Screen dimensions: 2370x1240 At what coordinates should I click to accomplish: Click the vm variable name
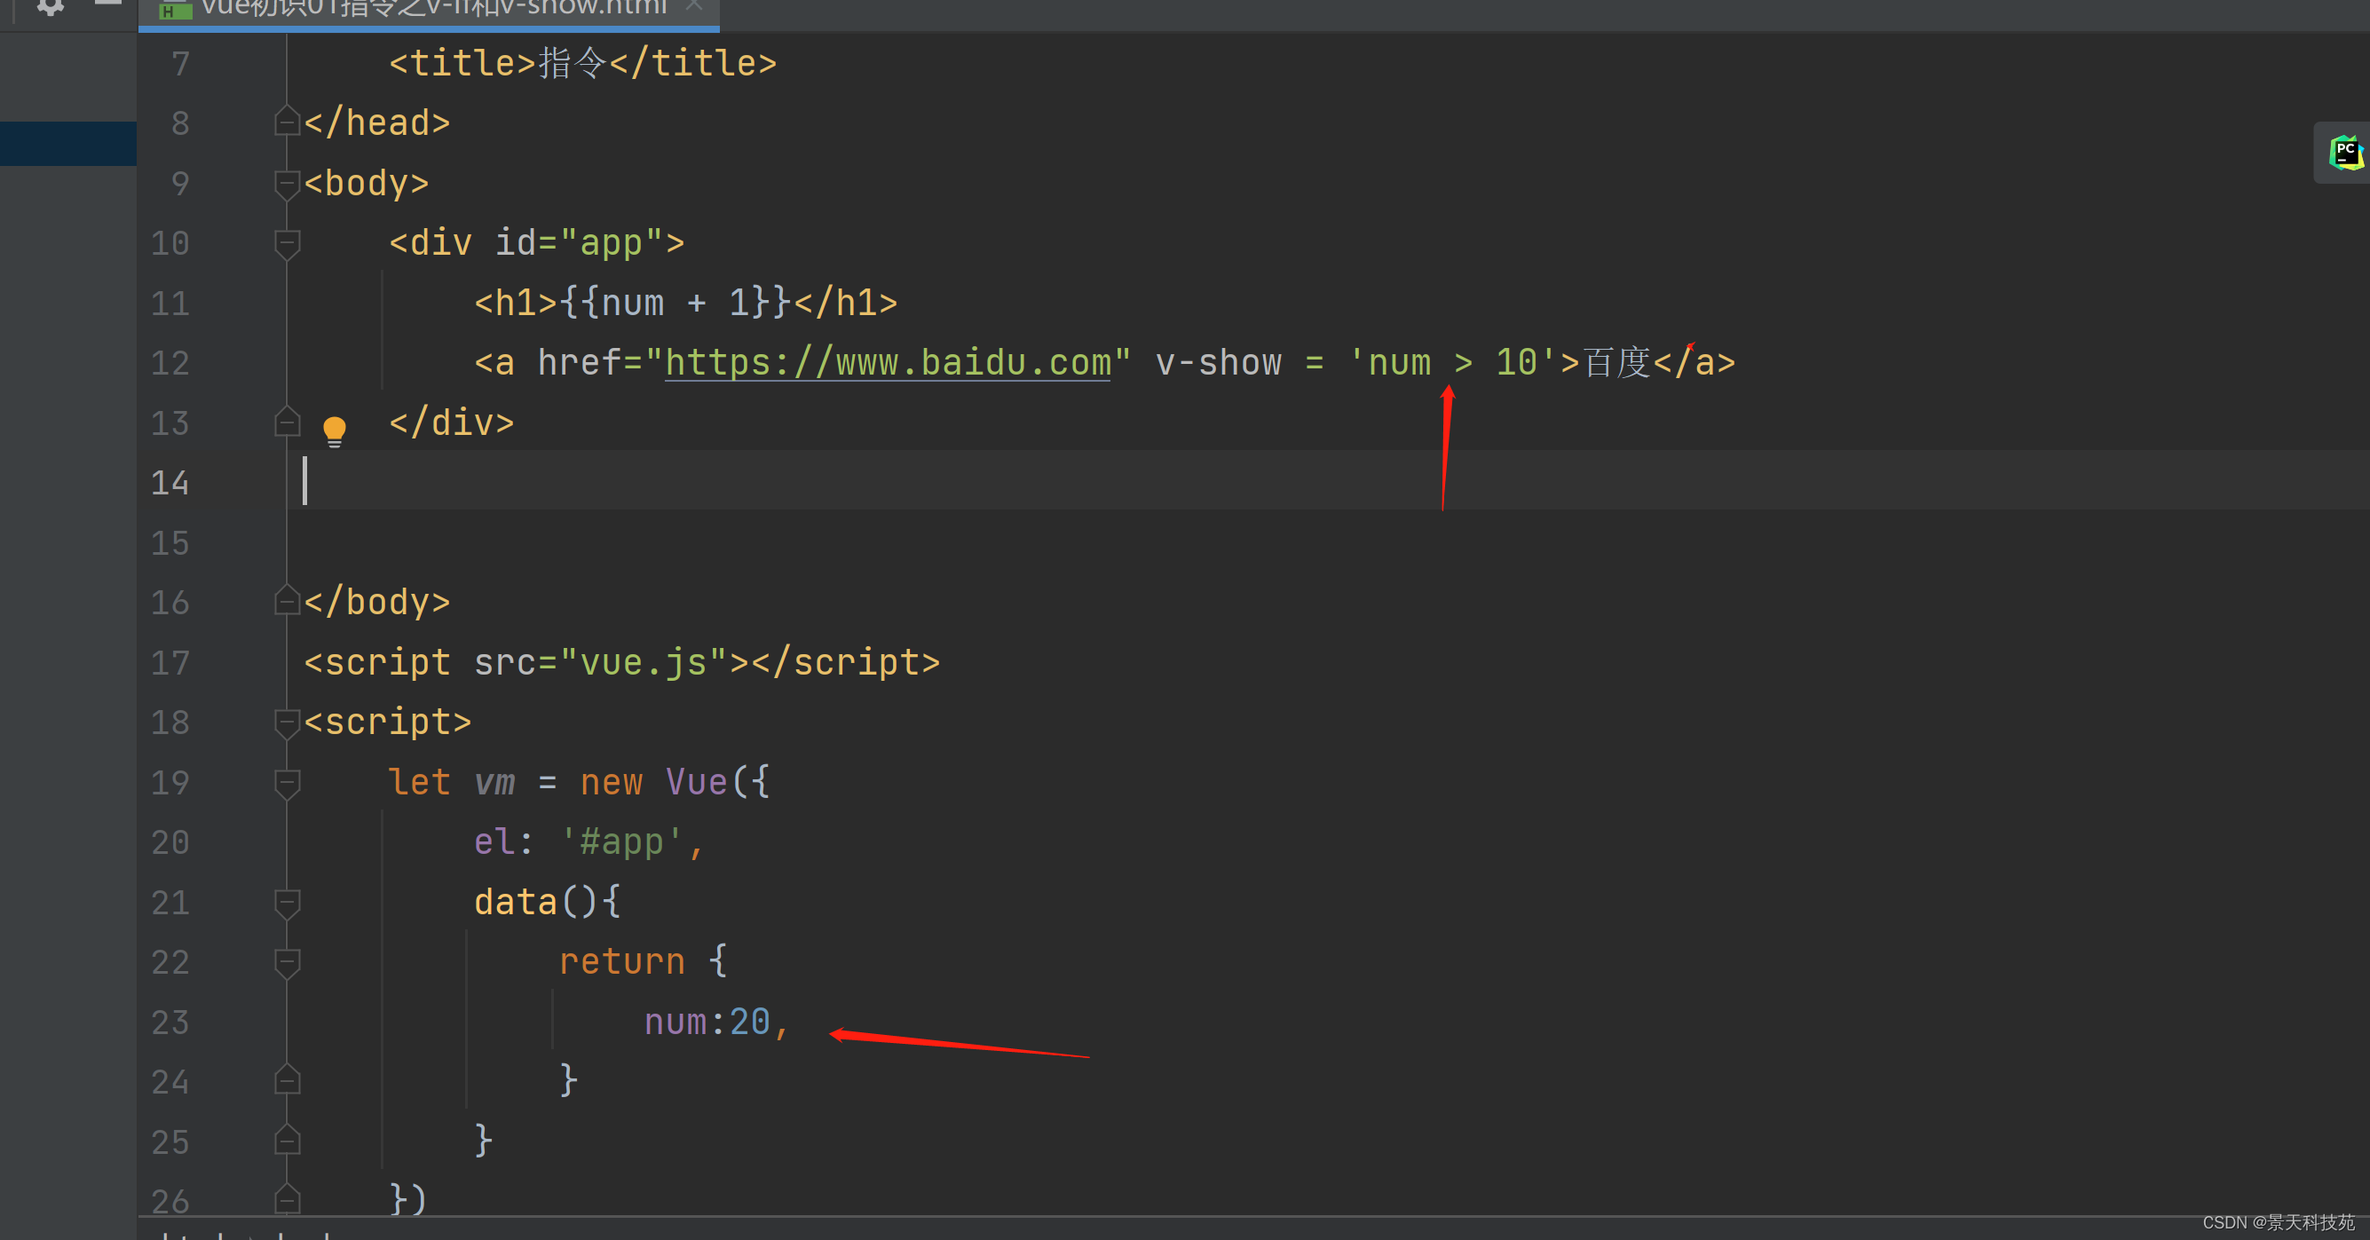pyautogui.click(x=495, y=782)
